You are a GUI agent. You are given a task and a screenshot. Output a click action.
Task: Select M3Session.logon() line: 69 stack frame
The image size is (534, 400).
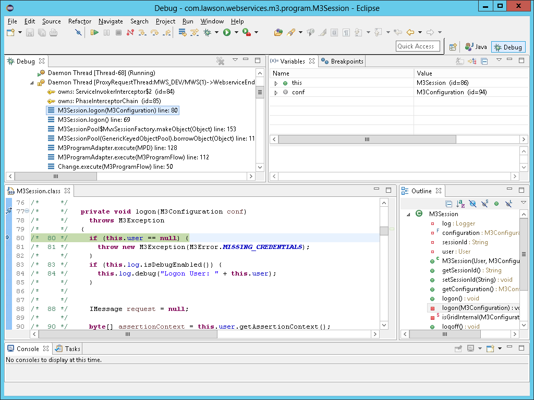94,120
